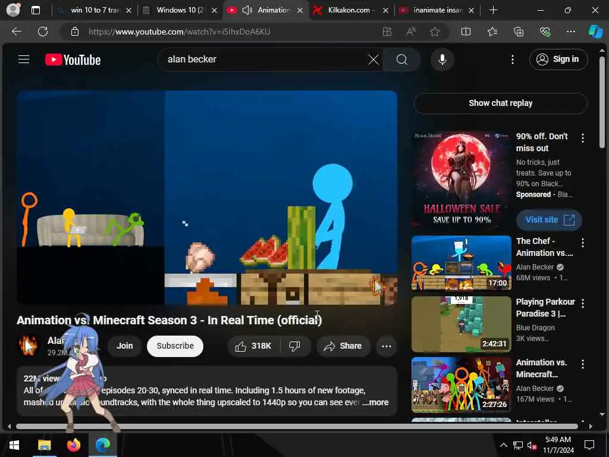Open the network tray icon
Image resolution: width=609 pixels, height=457 pixels.
pyautogui.click(x=518, y=445)
